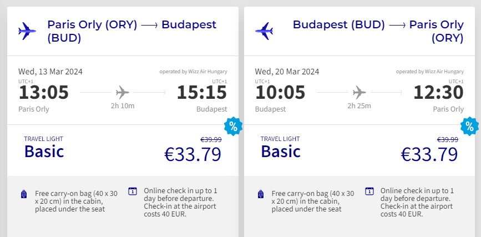481x237 pixels.
Task: Click the discount percent badge on the return flight
Action: click(x=470, y=127)
